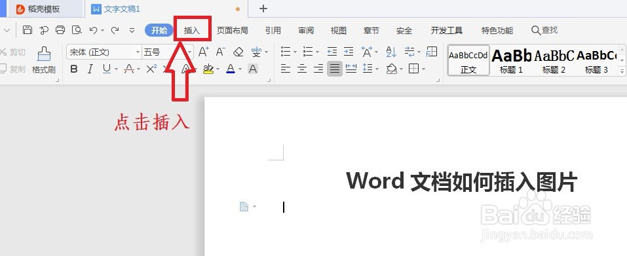Switch to the 开始 (Home) tab
This screenshot has width=627, height=256.
click(x=159, y=30)
